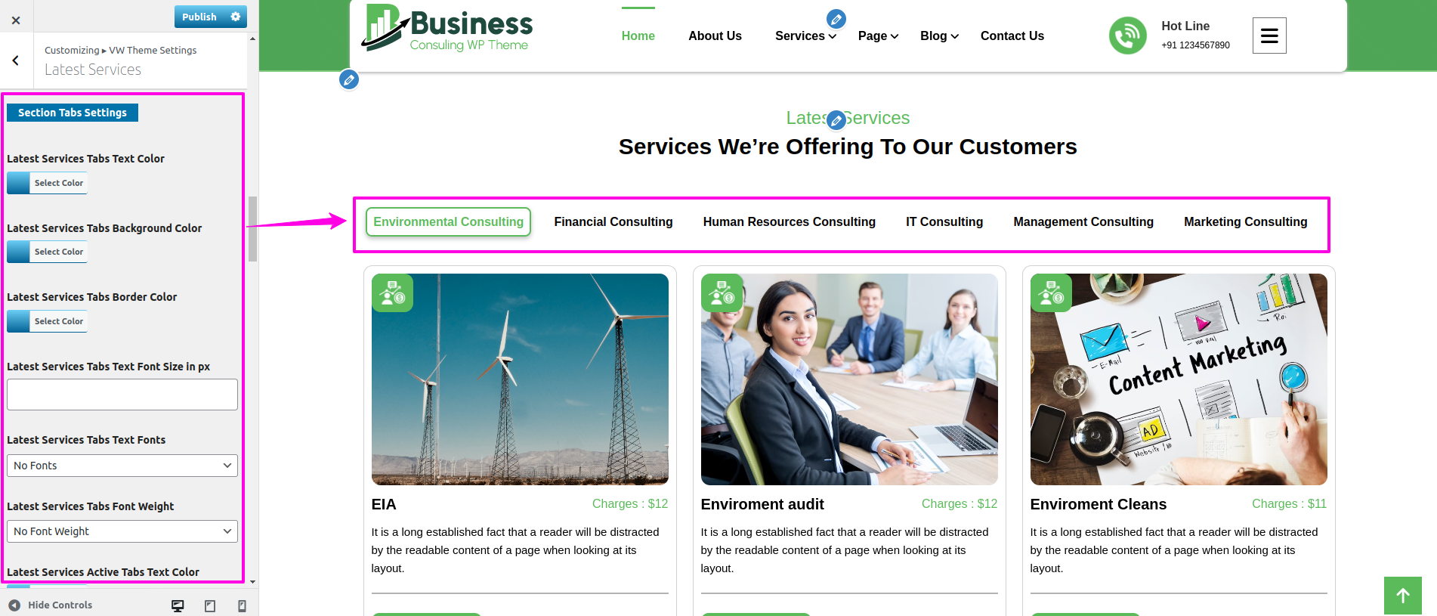Go back using the left chevron arrow
The height and width of the screenshot is (616, 1437).
click(x=16, y=60)
